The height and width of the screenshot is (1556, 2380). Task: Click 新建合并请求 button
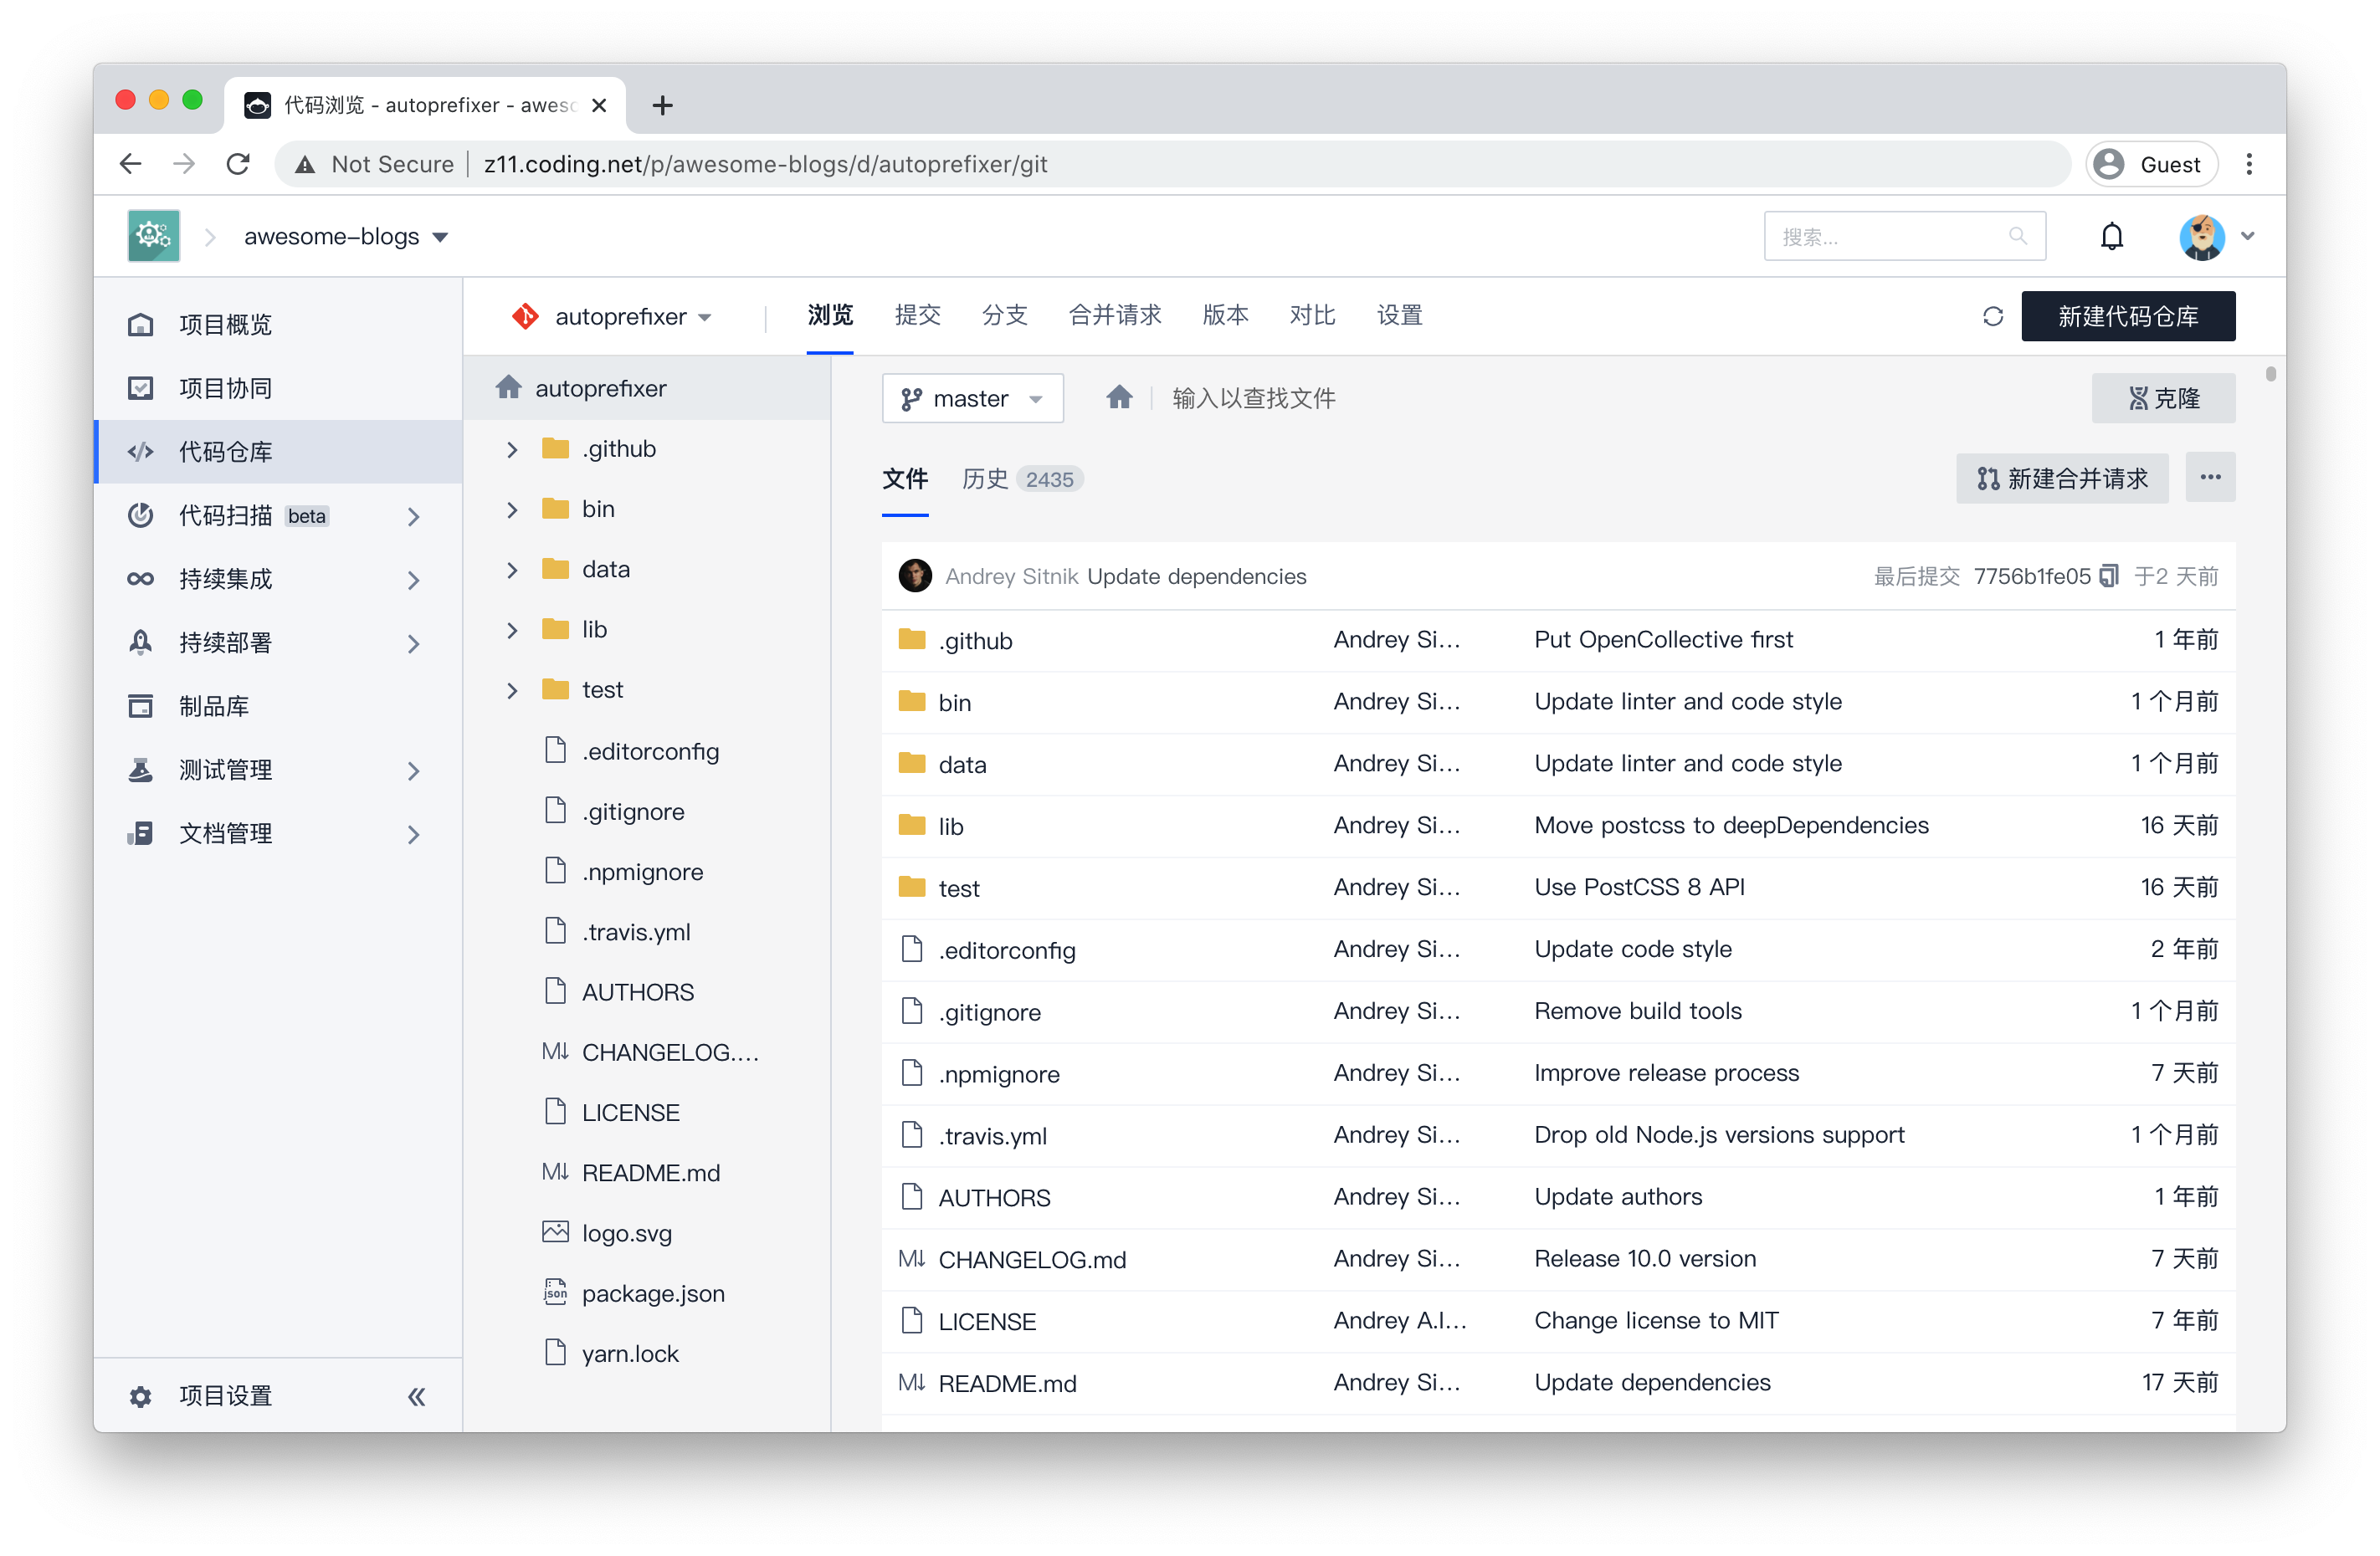click(x=2061, y=479)
